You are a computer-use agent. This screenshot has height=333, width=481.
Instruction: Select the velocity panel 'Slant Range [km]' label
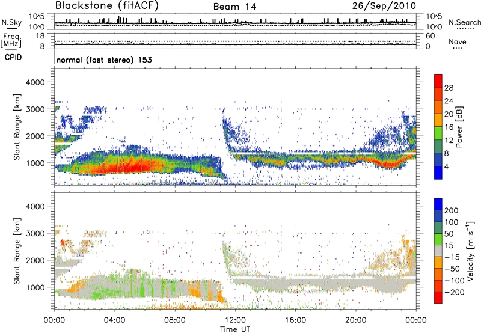click(x=17, y=251)
